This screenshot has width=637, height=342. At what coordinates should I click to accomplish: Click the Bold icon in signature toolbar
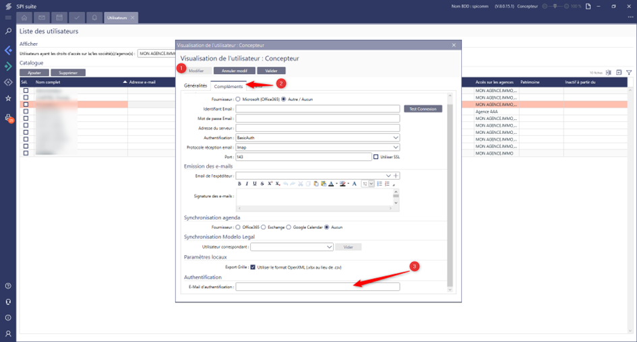239,184
